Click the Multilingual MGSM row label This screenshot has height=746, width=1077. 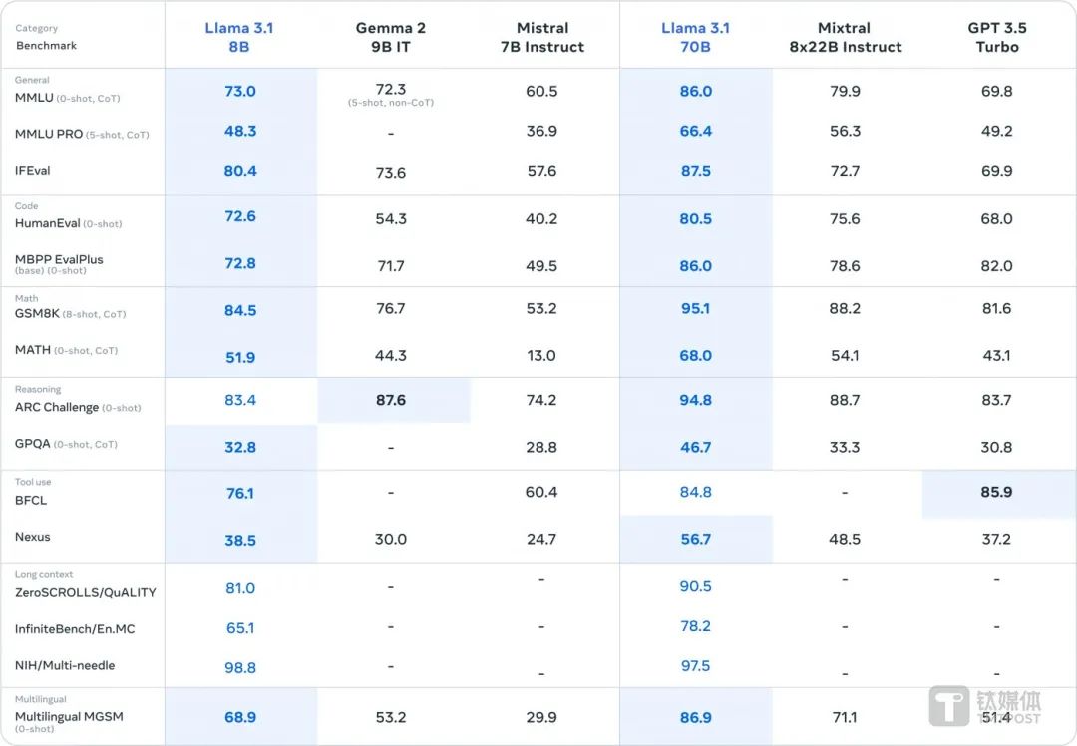[x=69, y=716]
